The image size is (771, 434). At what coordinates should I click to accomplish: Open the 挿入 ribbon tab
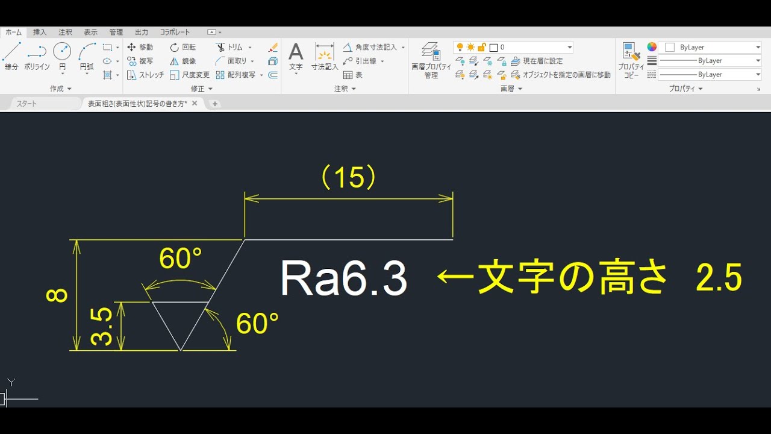click(40, 33)
